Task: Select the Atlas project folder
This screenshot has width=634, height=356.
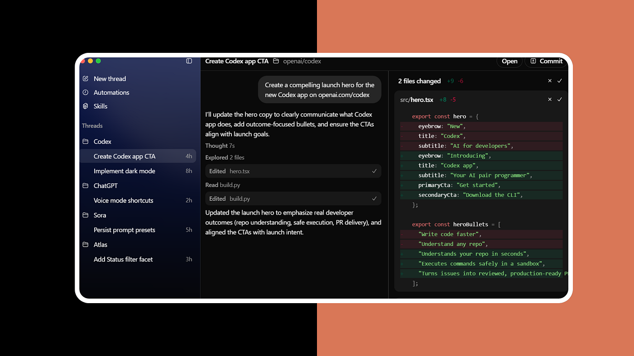Action: 101,244
